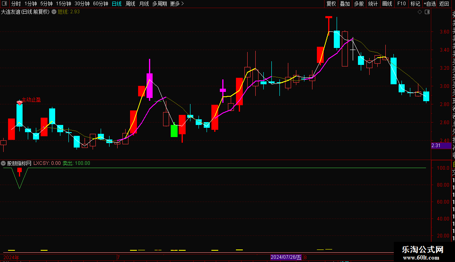Switch to 分时 view
Screen dimensions: 455x262
point(16,4)
